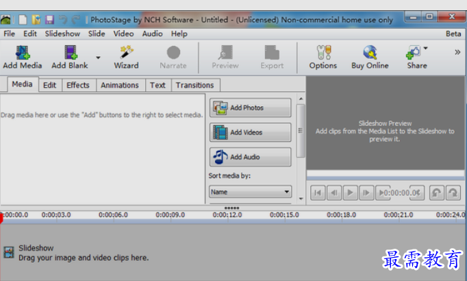Show more toolbar items chevron

tap(457, 52)
